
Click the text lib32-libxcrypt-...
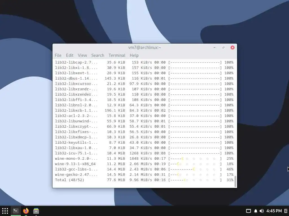73,126
